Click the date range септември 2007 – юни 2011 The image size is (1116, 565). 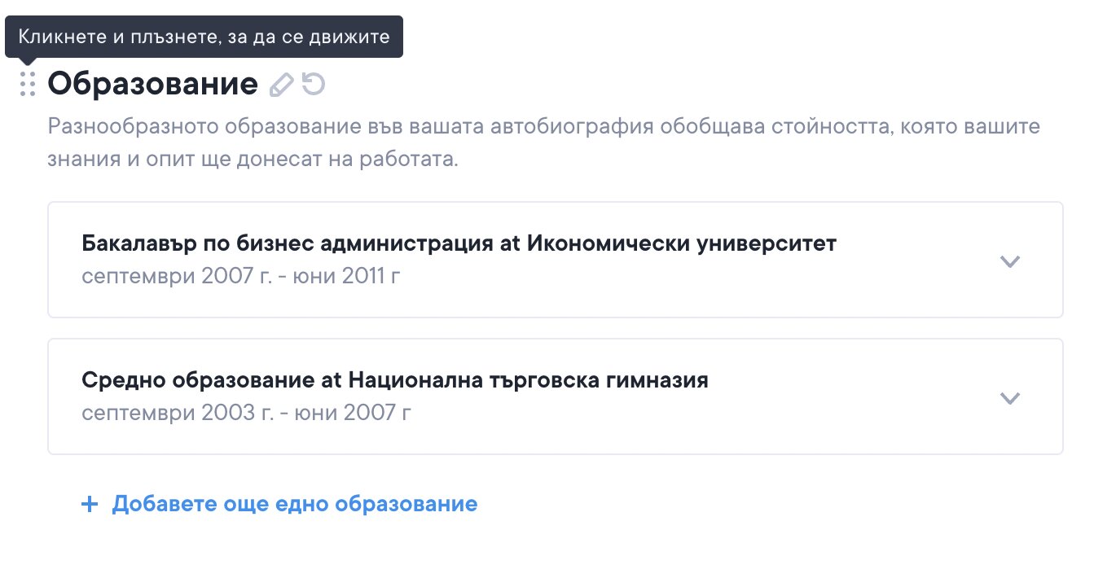click(x=241, y=276)
